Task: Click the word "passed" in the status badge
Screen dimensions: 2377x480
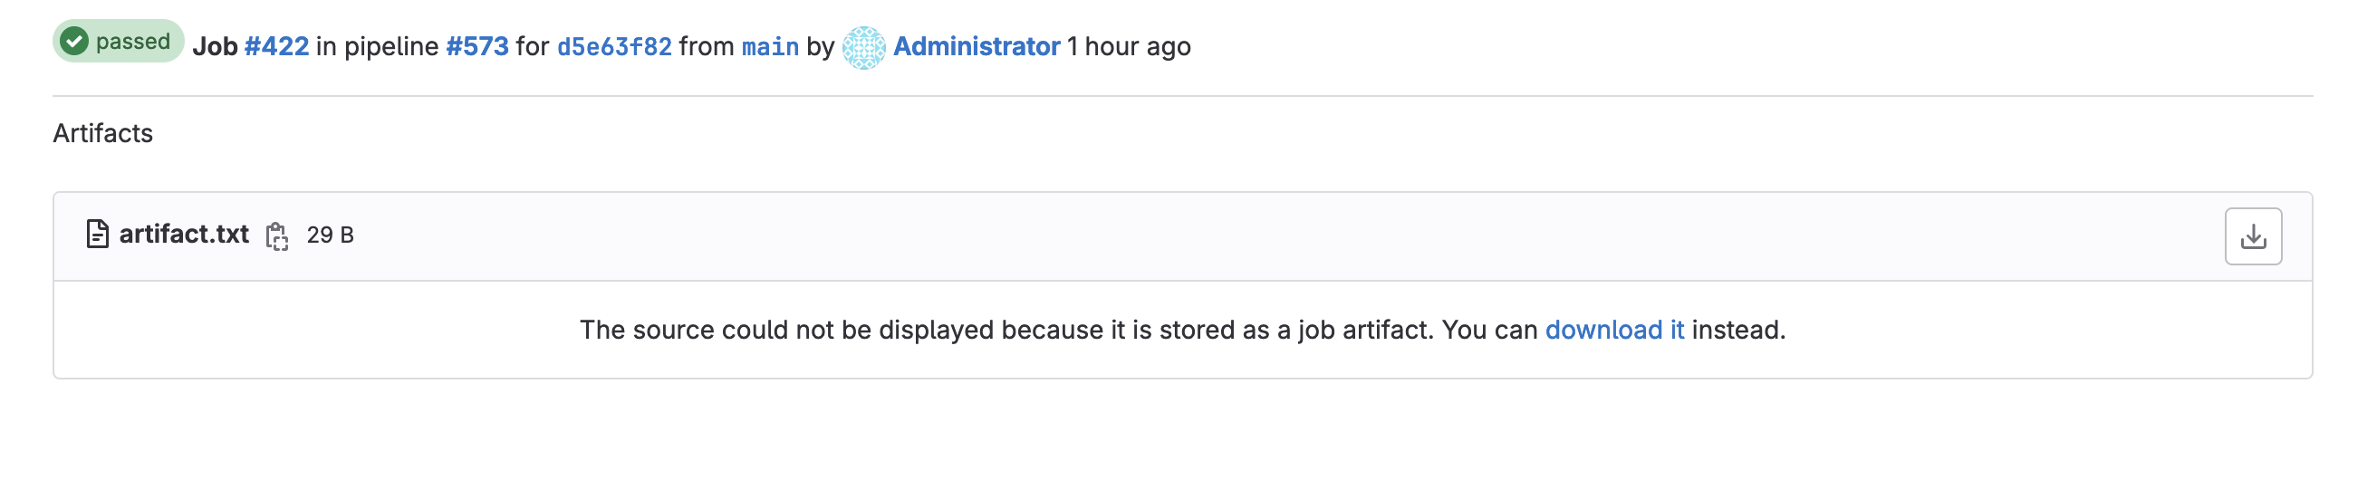Action: coord(133,42)
